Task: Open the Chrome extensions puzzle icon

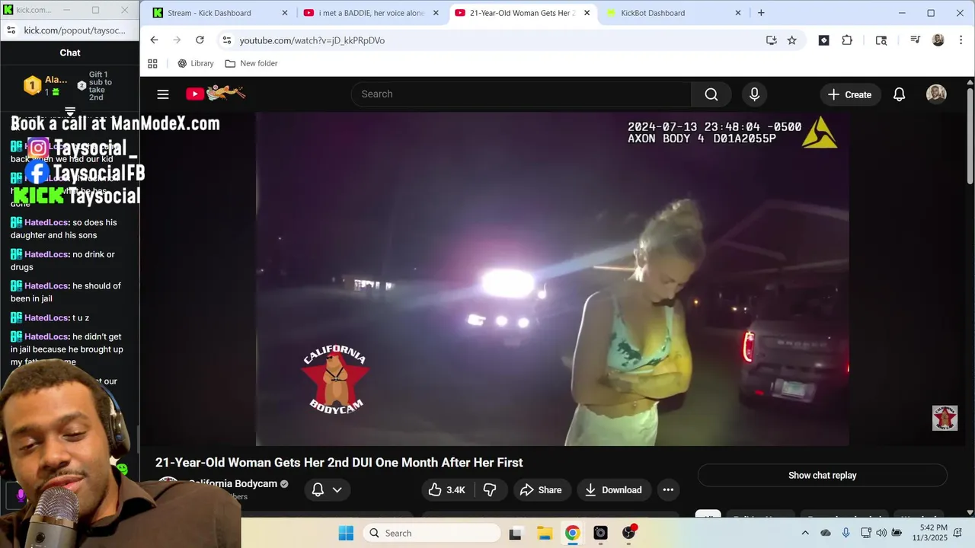Action: (x=847, y=40)
